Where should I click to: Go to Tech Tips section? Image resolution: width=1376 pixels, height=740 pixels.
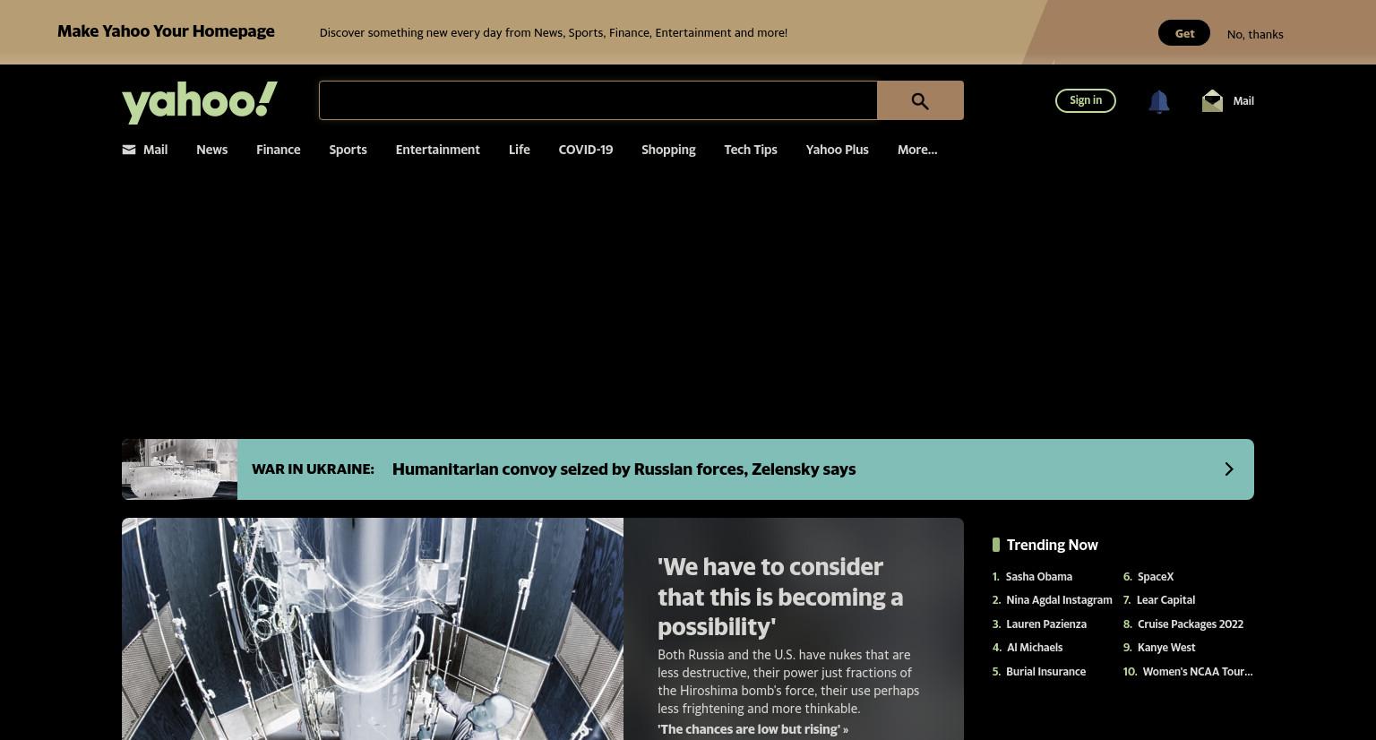751,150
